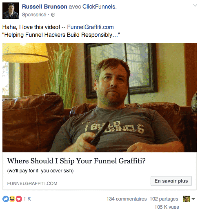View the 1 K reactions count

tap(27, 199)
